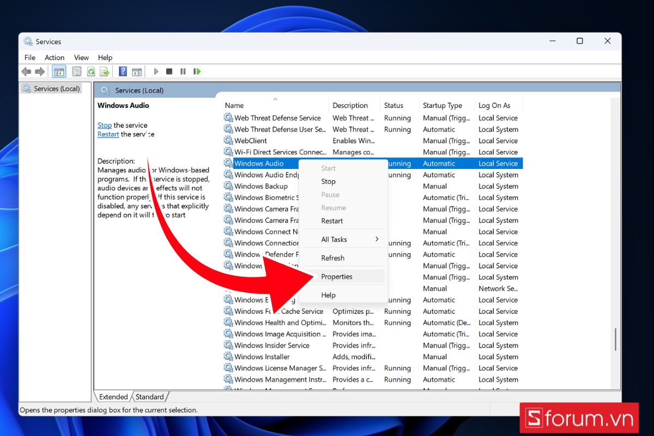Select Windows Management Instr… service name

click(280, 379)
